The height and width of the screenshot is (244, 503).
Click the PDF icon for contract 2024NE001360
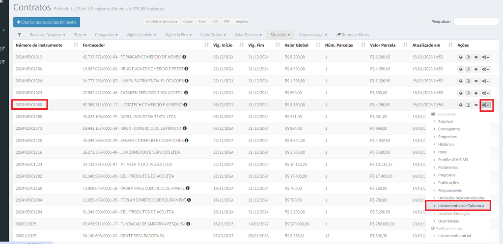click(x=468, y=105)
